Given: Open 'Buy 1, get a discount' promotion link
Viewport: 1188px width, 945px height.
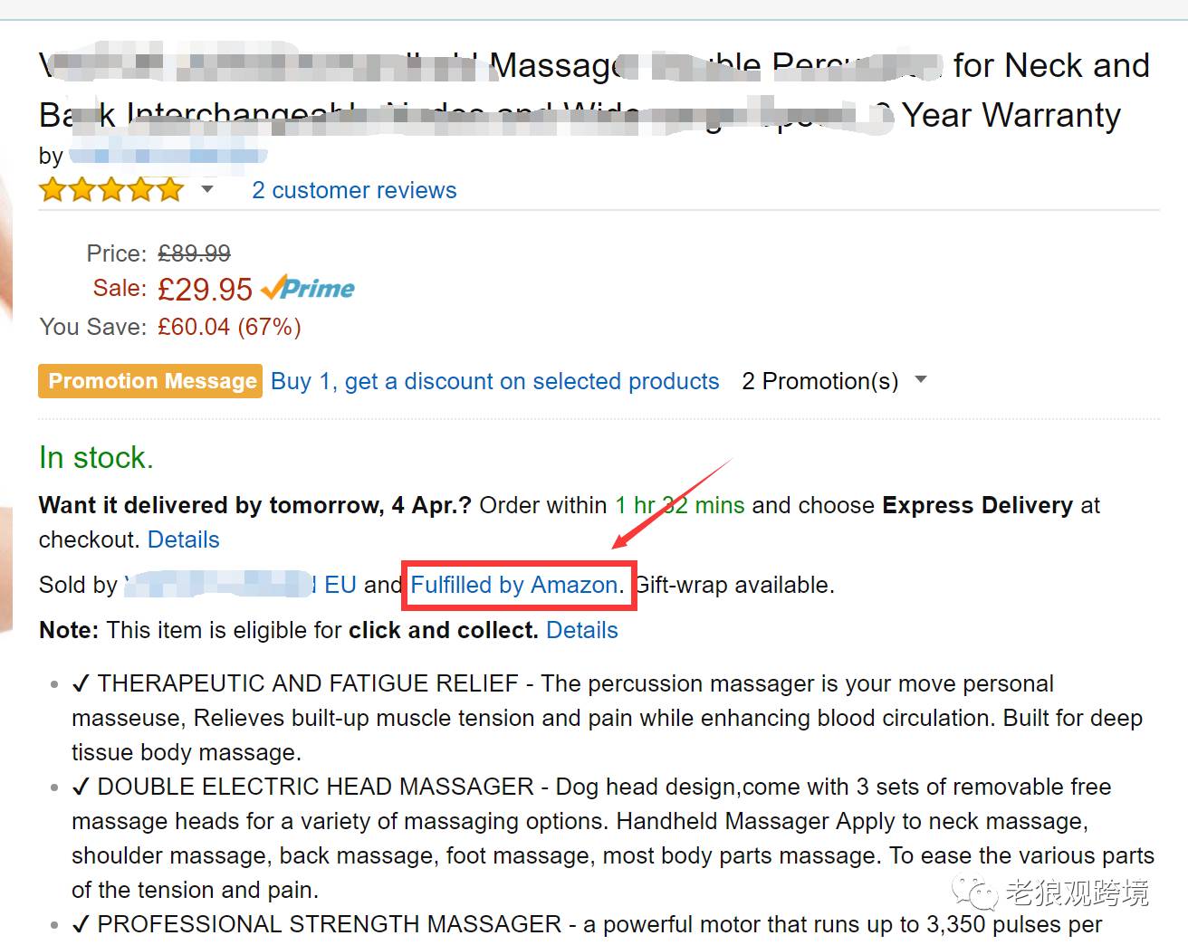Looking at the screenshot, I should pyautogui.click(x=495, y=381).
